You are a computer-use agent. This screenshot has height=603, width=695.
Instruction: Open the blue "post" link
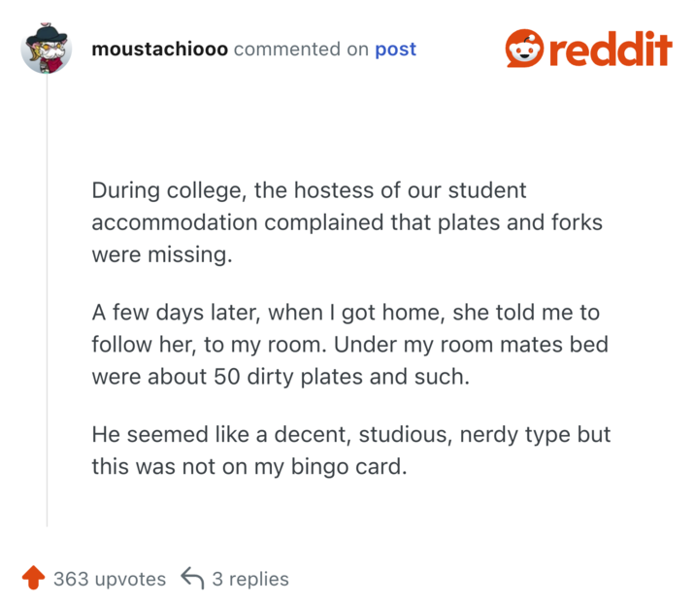click(x=395, y=49)
